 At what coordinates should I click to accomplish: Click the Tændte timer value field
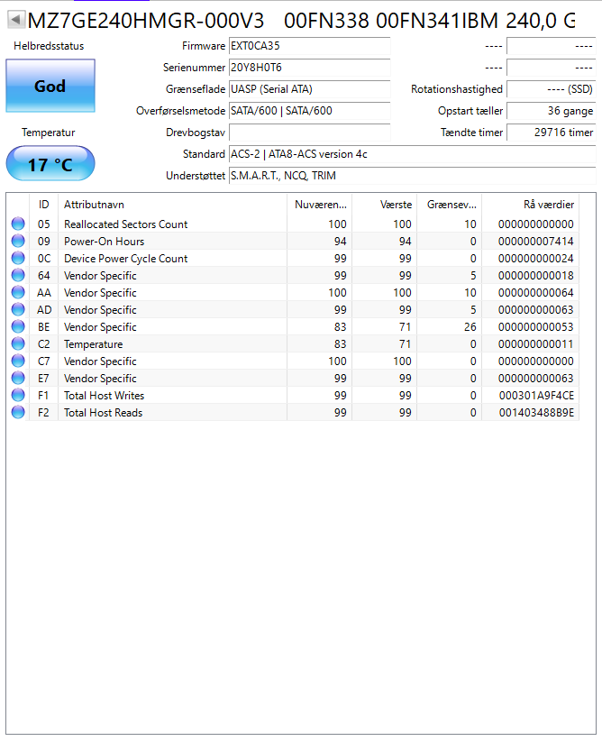pos(551,133)
